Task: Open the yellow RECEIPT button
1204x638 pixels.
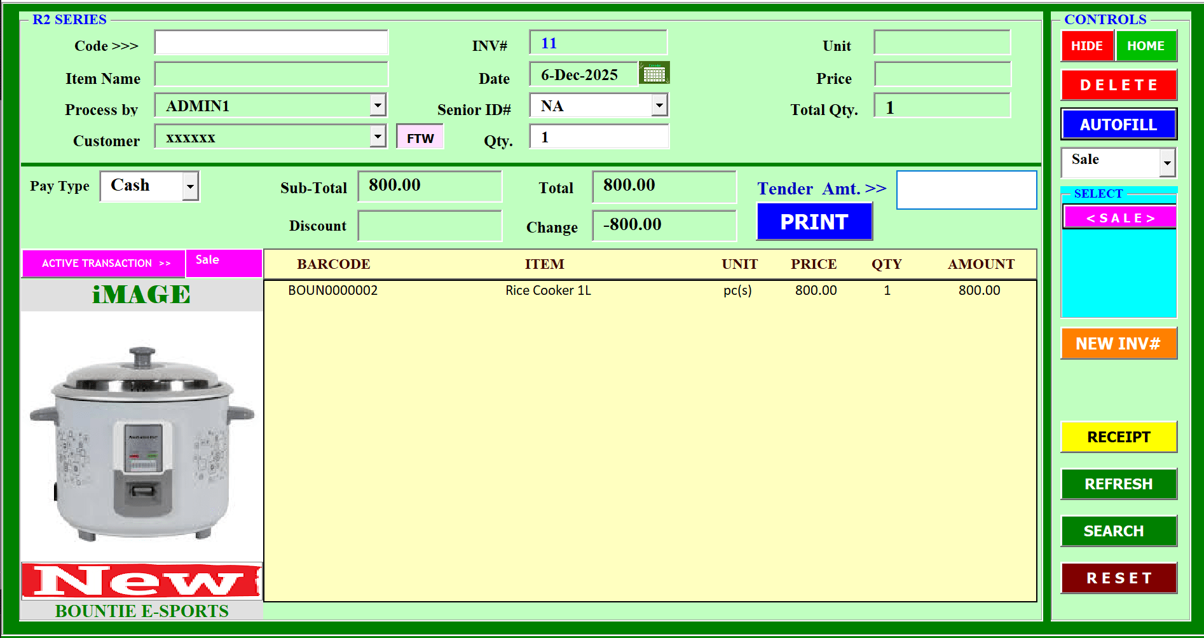Action: (1119, 437)
